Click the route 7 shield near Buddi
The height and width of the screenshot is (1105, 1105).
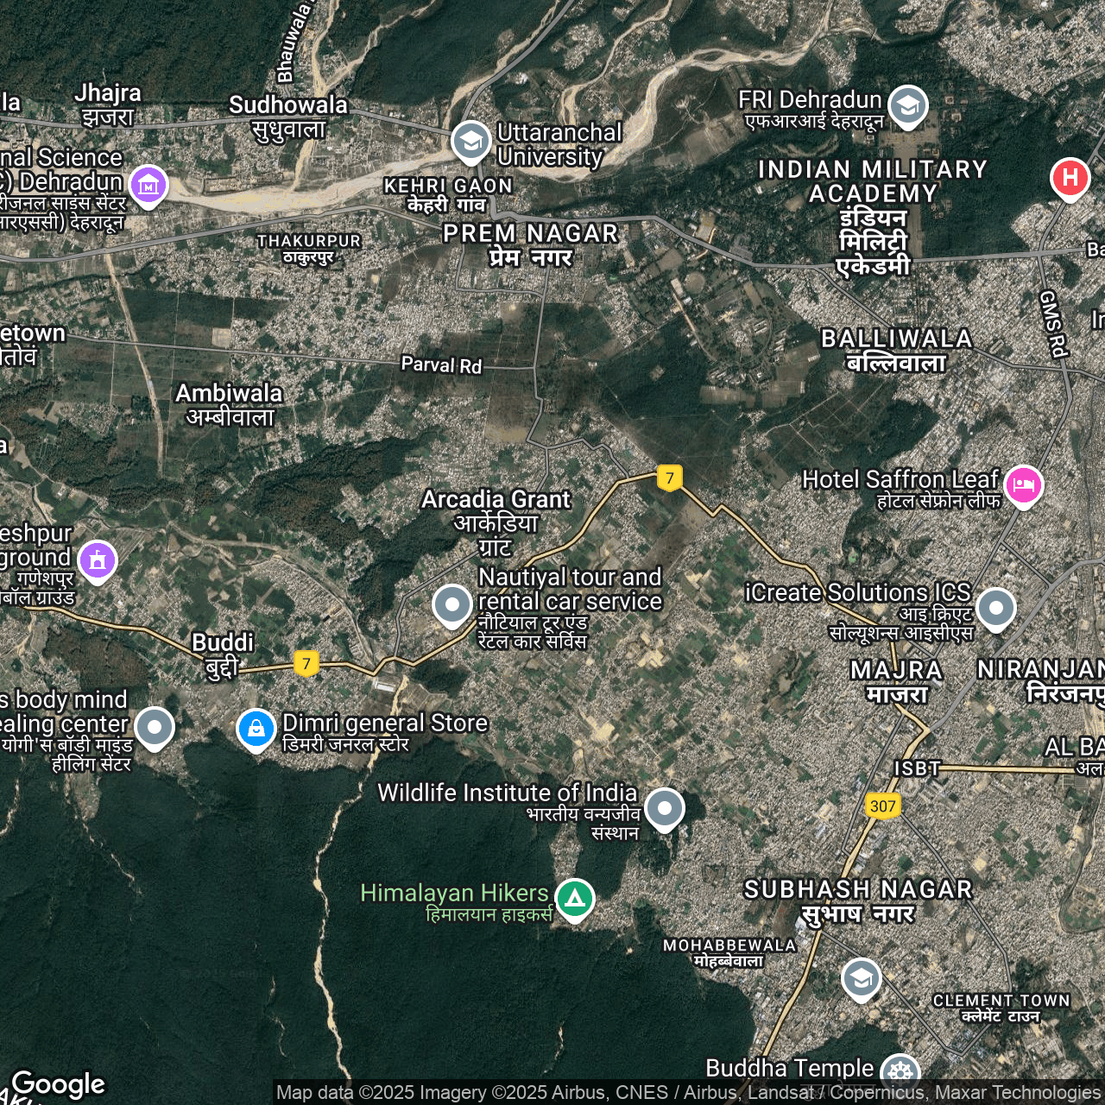pyautogui.click(x=306, y=663)
